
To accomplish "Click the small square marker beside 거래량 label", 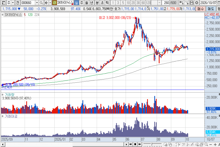I will (x=2, y=95).
